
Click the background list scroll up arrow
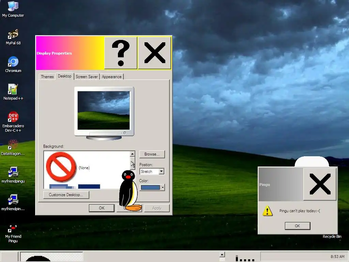pos(133,154)
